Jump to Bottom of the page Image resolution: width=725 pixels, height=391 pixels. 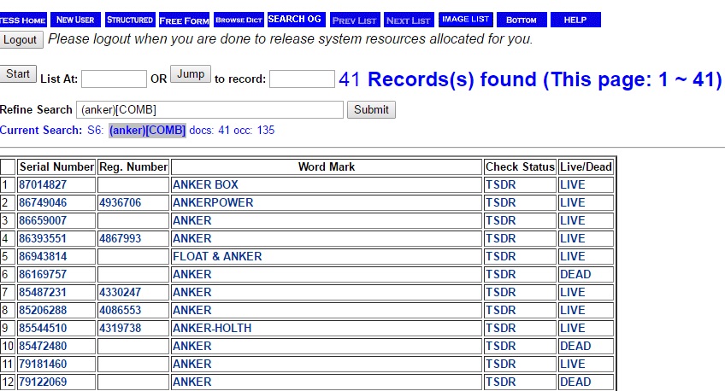(521, 20)
